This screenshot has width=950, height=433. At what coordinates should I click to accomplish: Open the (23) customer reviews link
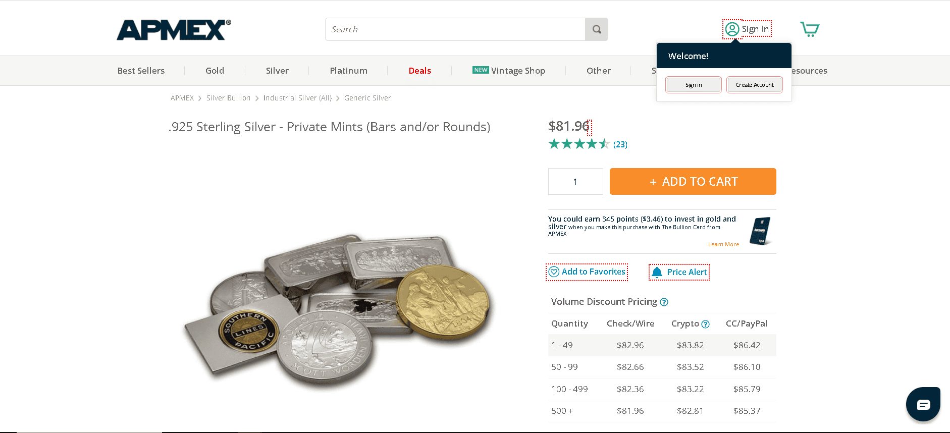click(x=620, y=144)
